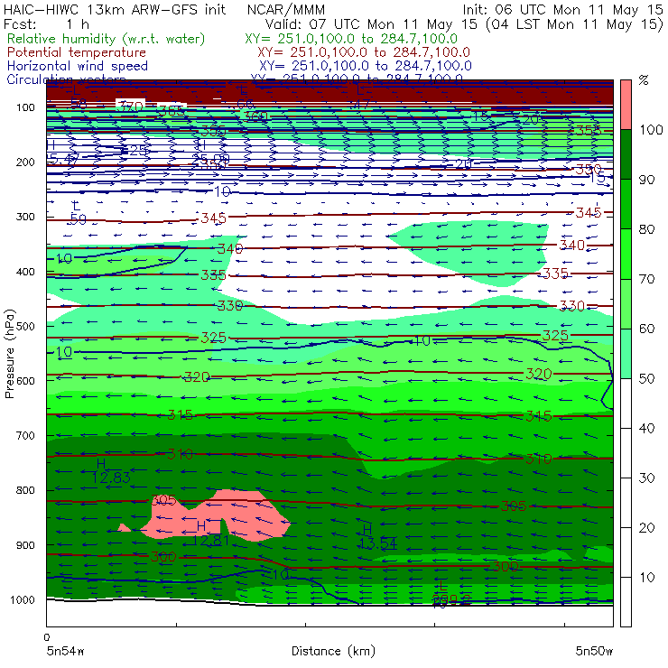Image resolution: width=668 pixels, height=668 pixels.
Task: Select the 'Valid: 07 UTC Mon 11 May 15' text
Action: [x=371, y=24]
